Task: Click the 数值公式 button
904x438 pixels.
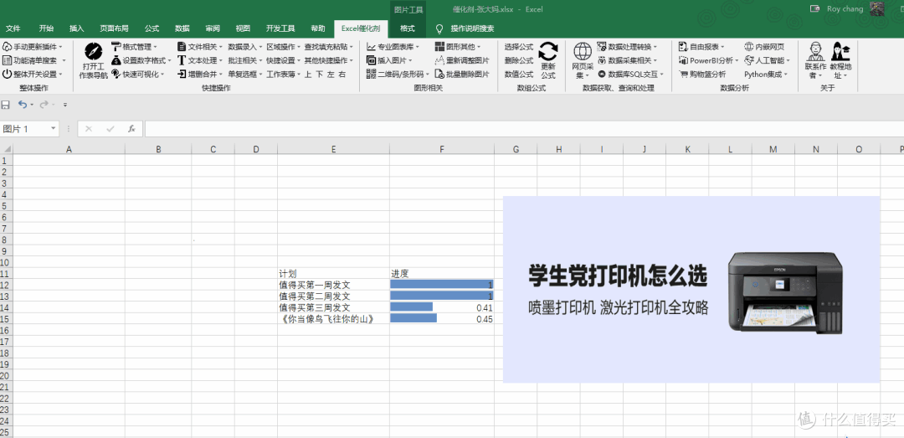Action: click(x=519, y=74)
